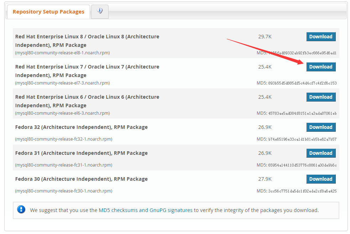
Task: Click the 27.9K file size value
Action: (265, 179)
